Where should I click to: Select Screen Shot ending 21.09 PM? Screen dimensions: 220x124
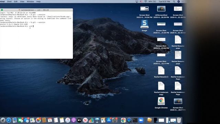click(161, 28)
